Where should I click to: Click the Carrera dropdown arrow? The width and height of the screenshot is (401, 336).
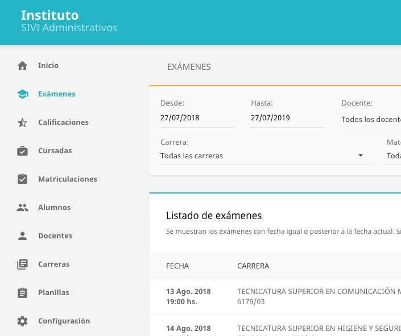click(361, 156)
